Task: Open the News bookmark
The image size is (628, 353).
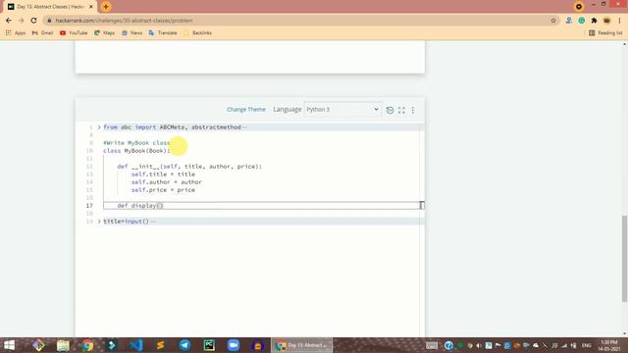Action: (x=131, y=32)
